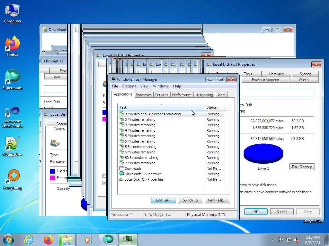Switch to the Processes tab
The image size is (329, 246).
coord(144,95)
